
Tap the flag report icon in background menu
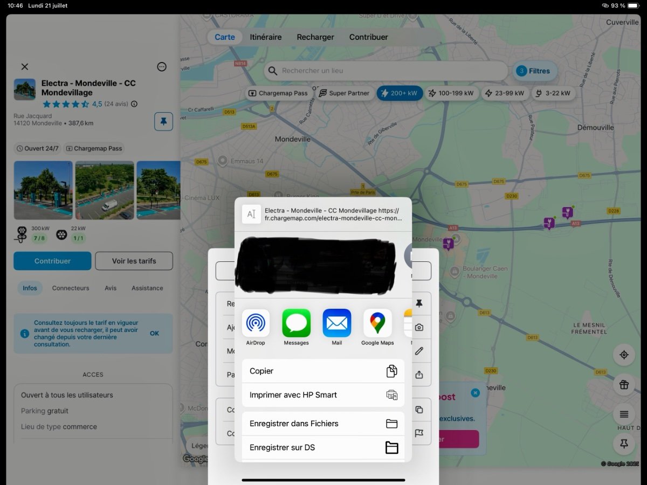[x=419, y=433]
